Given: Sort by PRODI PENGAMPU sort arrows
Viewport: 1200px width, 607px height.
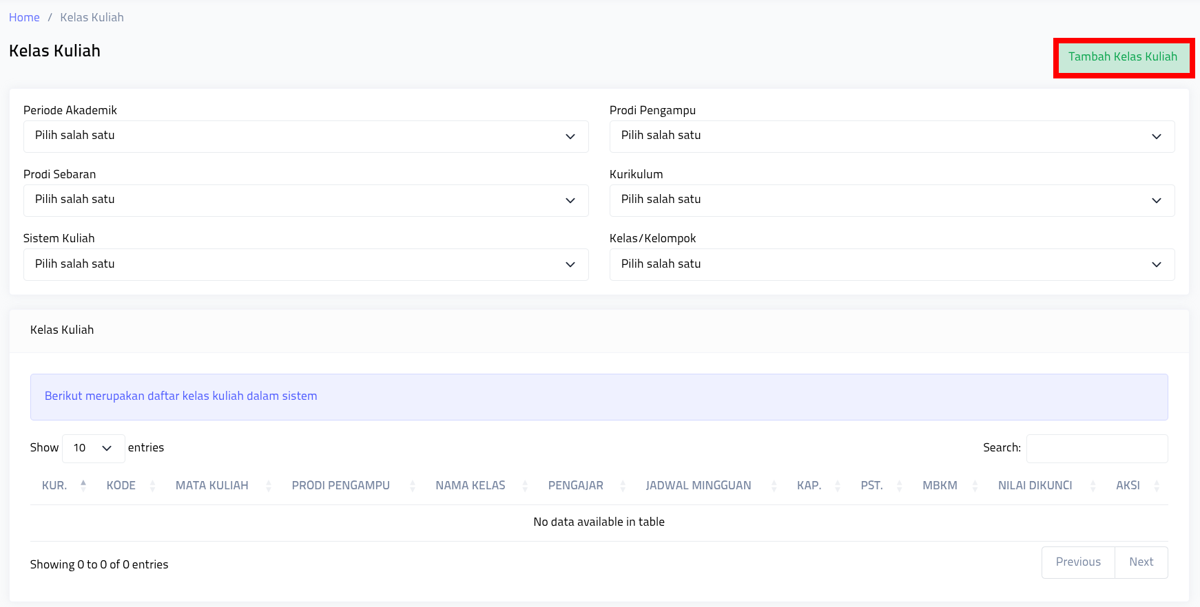Looking at the screenshot, I should (x=412, y=486).
